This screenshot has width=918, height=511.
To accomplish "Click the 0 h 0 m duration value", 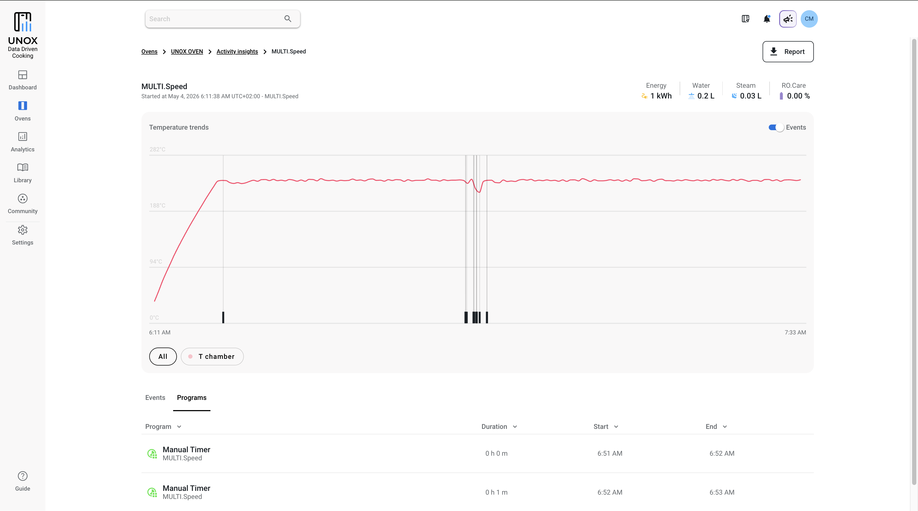I will [496, 454].
